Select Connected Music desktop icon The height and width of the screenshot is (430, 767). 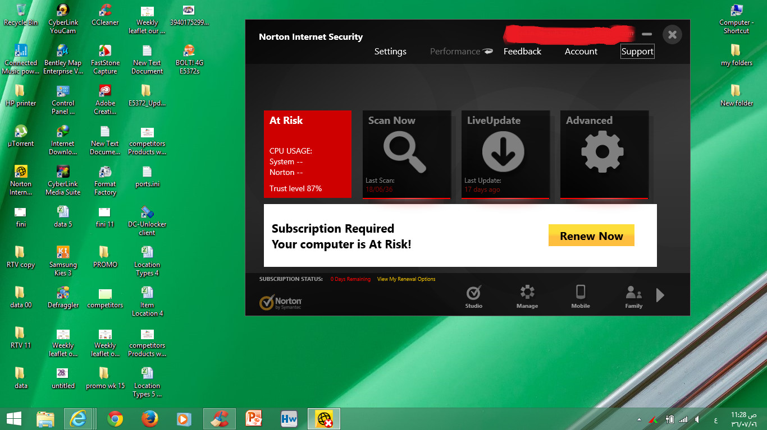tap(21, 59)
